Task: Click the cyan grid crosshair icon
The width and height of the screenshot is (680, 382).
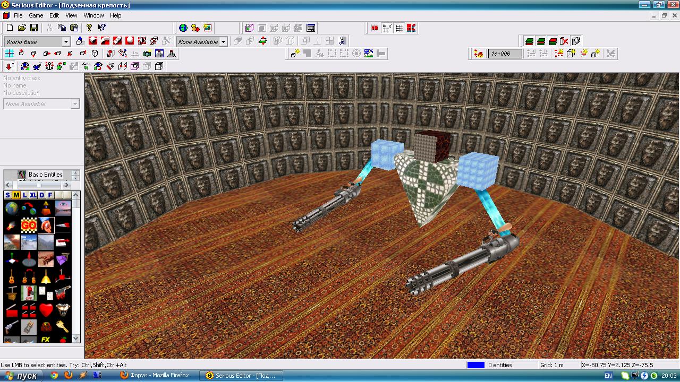Action: tap(10, 53)
